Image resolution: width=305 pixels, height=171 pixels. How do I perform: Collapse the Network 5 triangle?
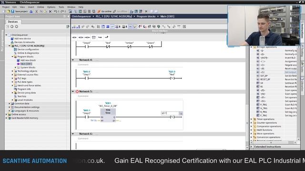click(73, 92)
